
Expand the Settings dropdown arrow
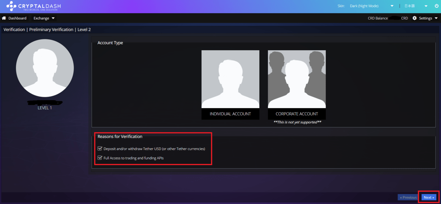pyautogui.click(x=436, y=18)
